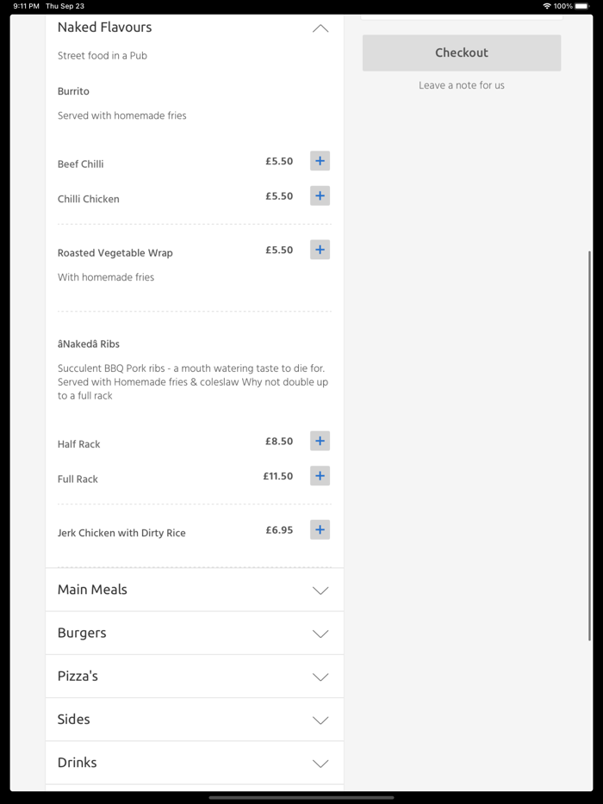Image resolution: width=603 pixels, height=804 pixels.
Task: Add Jerk Chicken with Dirty Rice
Action: [320, 529]
